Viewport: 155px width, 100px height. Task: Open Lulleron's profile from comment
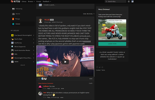coord(46,86)
